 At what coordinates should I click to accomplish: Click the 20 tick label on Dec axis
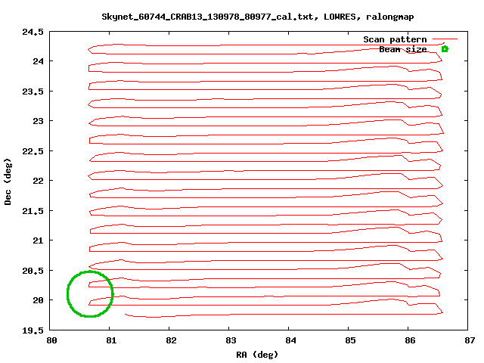39,300
